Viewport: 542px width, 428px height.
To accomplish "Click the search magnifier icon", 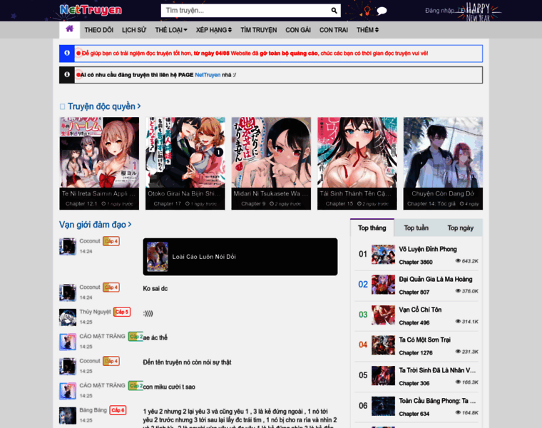I will point(334,11).
